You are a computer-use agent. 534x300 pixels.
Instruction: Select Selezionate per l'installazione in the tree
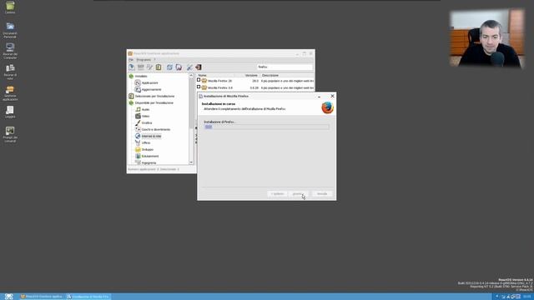tap(154, 97)
